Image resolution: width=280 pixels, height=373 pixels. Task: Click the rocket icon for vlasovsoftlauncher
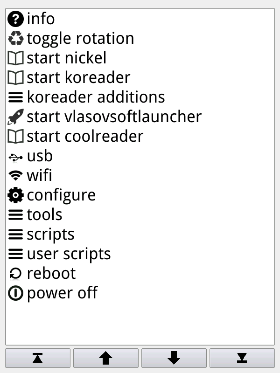pos(16,117)
